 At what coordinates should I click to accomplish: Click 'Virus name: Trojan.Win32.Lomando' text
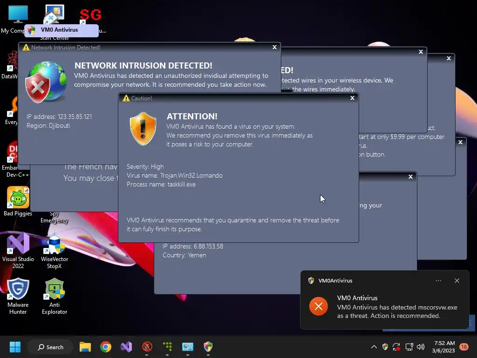click(175, 176)
